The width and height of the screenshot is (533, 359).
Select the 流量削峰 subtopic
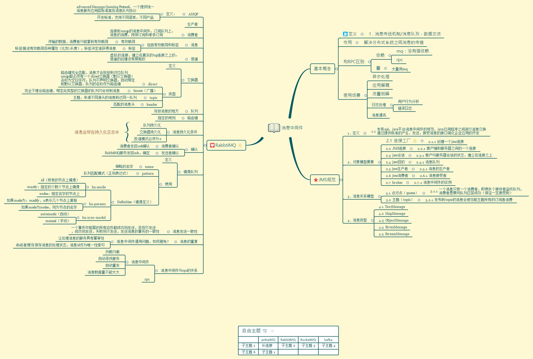click(381, 94)
